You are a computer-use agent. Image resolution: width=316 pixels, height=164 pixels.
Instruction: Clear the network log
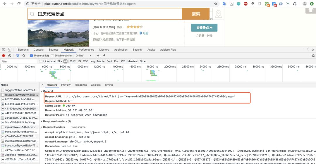coord(10,56)
